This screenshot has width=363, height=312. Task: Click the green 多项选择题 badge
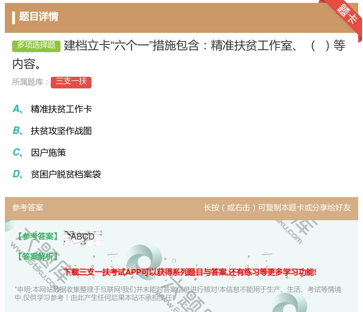[x=36, y=46]
